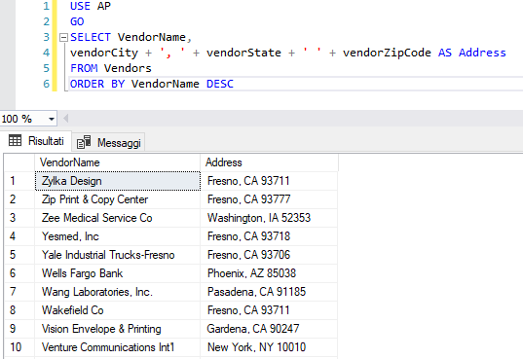Image resolution: width=523 pixels, height=359 pixels.
Task: Select Yale Industrial Trucks-Fresno cell
Action: pos(118,255)
